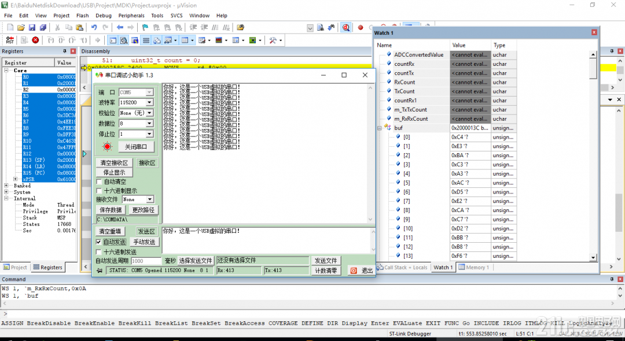Click the 手动发送 button
This screenshot has width=625, height=341.
tap(144, 242)
